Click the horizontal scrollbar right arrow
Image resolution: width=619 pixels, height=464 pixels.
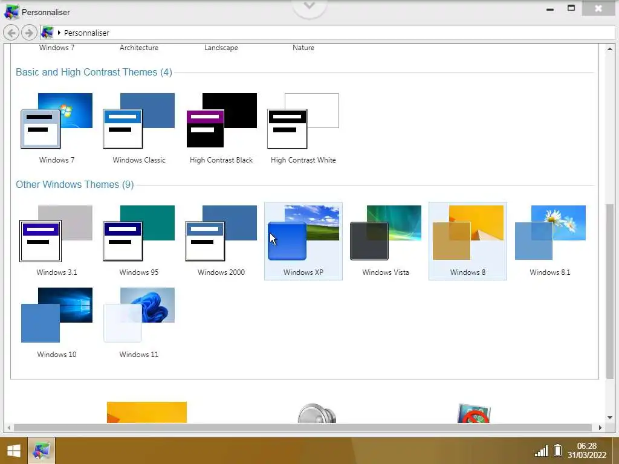click(x=600, y=428)
